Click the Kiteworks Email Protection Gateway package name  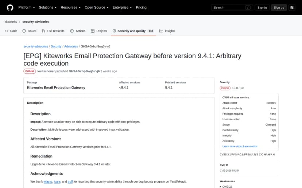pos(56,87)
